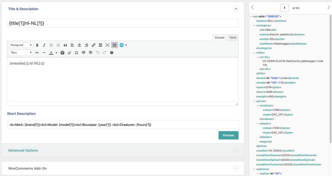Collapse the options XML node
332x176 pixels.
tap(254, 169)
